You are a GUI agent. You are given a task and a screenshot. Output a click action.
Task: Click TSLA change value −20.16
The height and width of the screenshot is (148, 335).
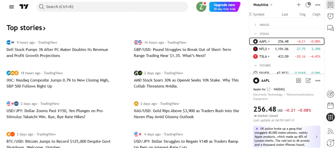300,57
